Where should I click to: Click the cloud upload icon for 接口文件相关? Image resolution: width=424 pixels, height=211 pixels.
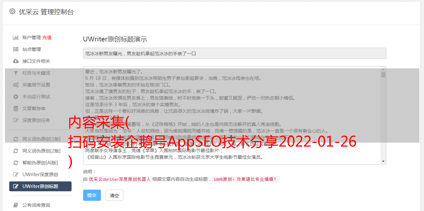point(15,61)
